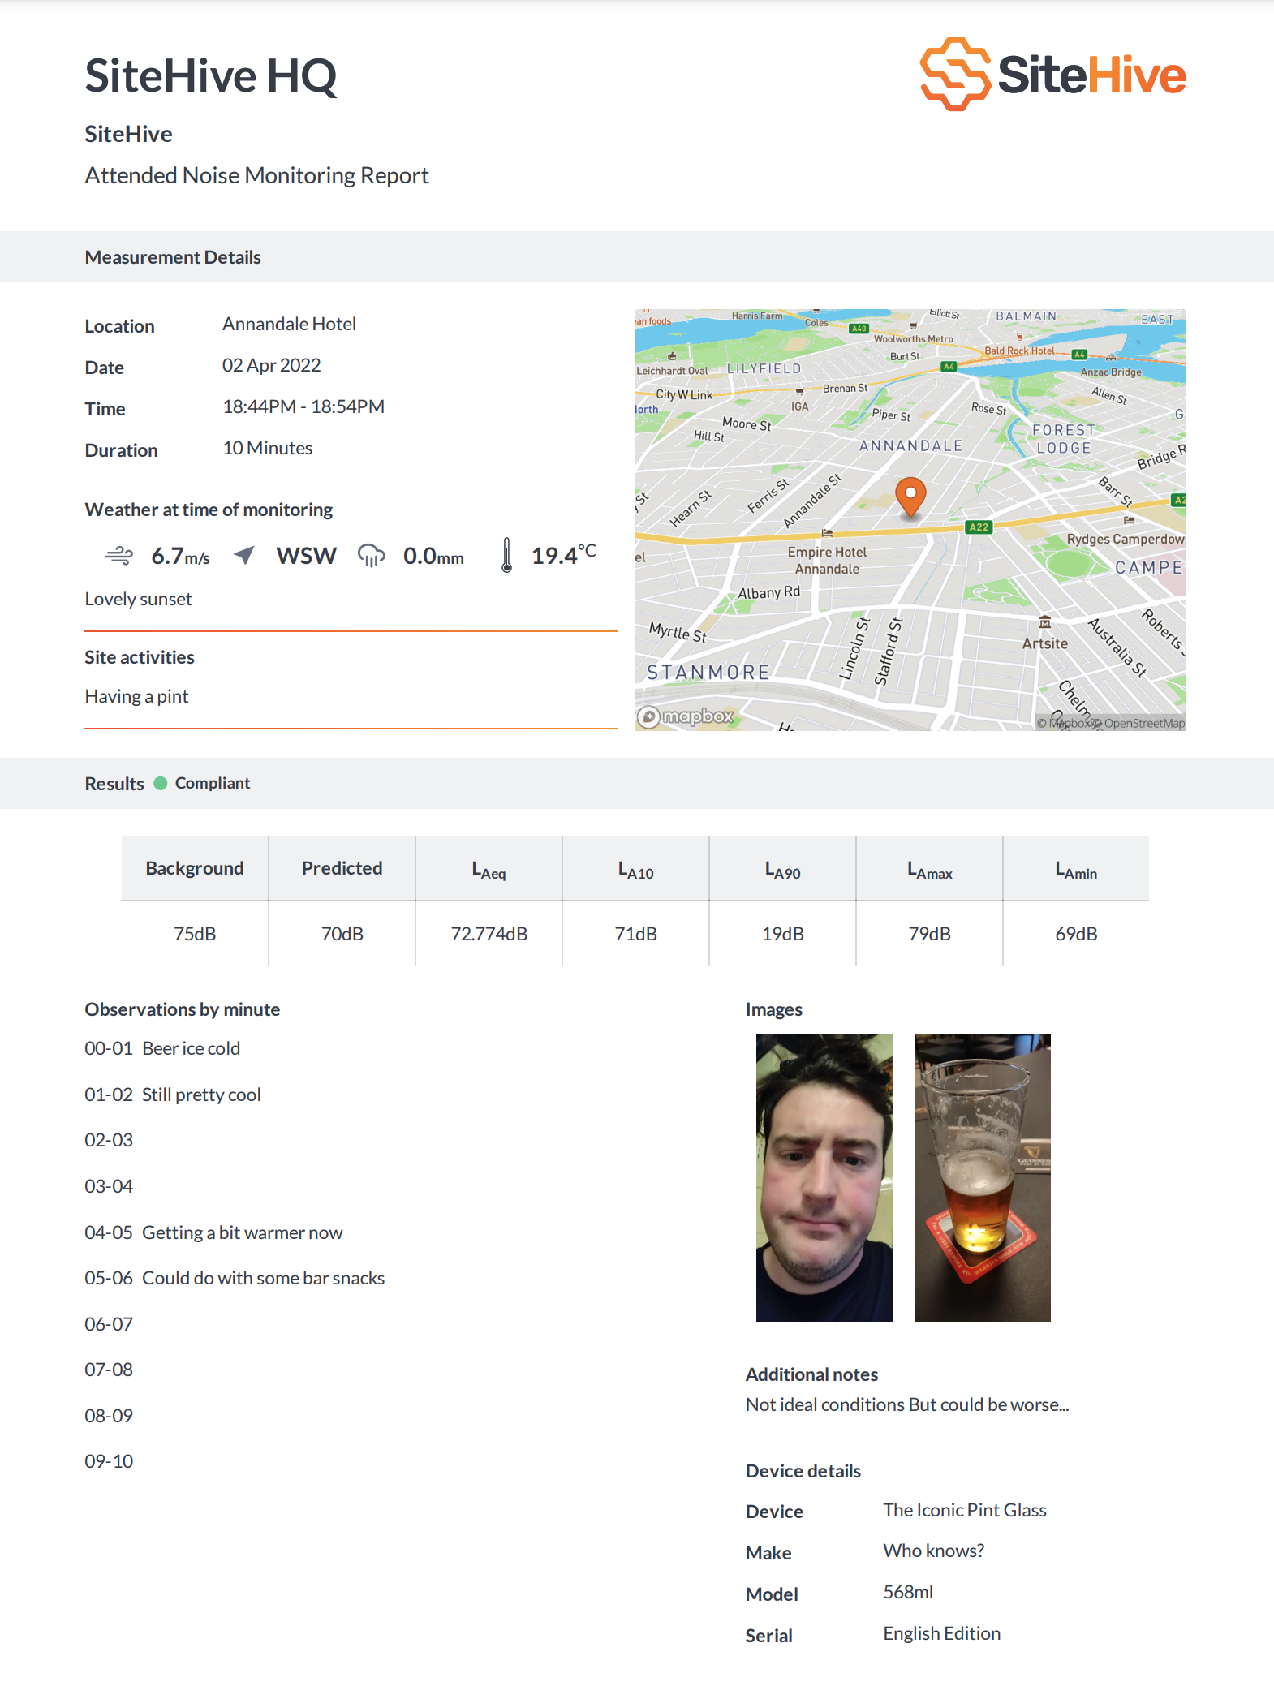Click the Annandale Hotel location value
Image resolution: width=1274 pixels, height=1686 pixels.
click(x=290, y=324)
